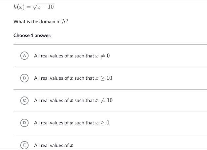
Task: Click the x ≥ 10 math expression
Action: tap(104, 78)
